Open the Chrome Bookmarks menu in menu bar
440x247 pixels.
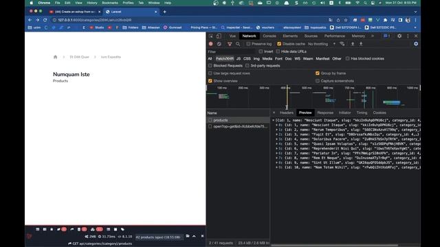110,3
